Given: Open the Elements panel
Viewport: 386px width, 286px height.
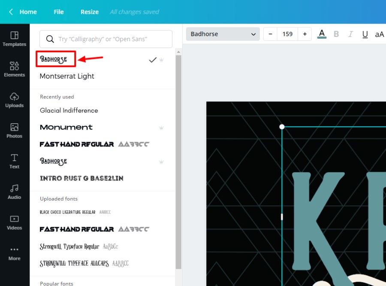Looking at the screenshot, I should 14,69.
